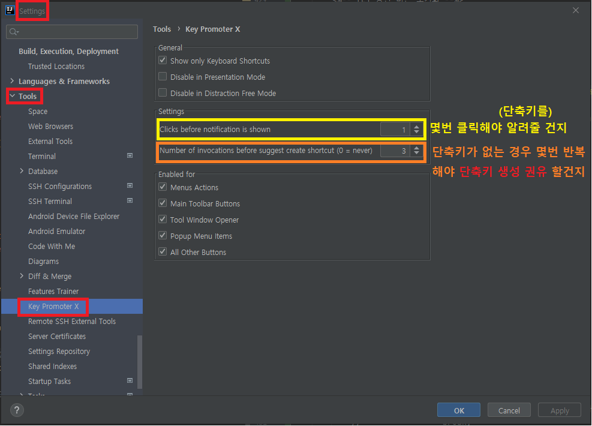592x426 pixels.
Task: Click the search magnifier icon in settings search
Action: tap(14, 32)
